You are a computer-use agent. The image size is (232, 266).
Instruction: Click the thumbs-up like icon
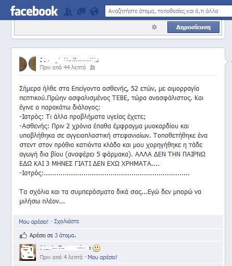[23, 235]
